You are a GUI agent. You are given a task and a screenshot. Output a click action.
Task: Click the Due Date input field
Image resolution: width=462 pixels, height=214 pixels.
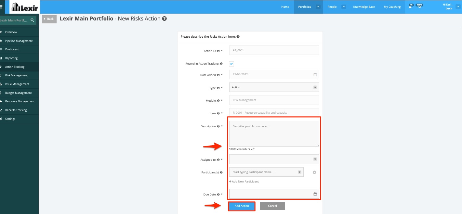pos(274,194)
